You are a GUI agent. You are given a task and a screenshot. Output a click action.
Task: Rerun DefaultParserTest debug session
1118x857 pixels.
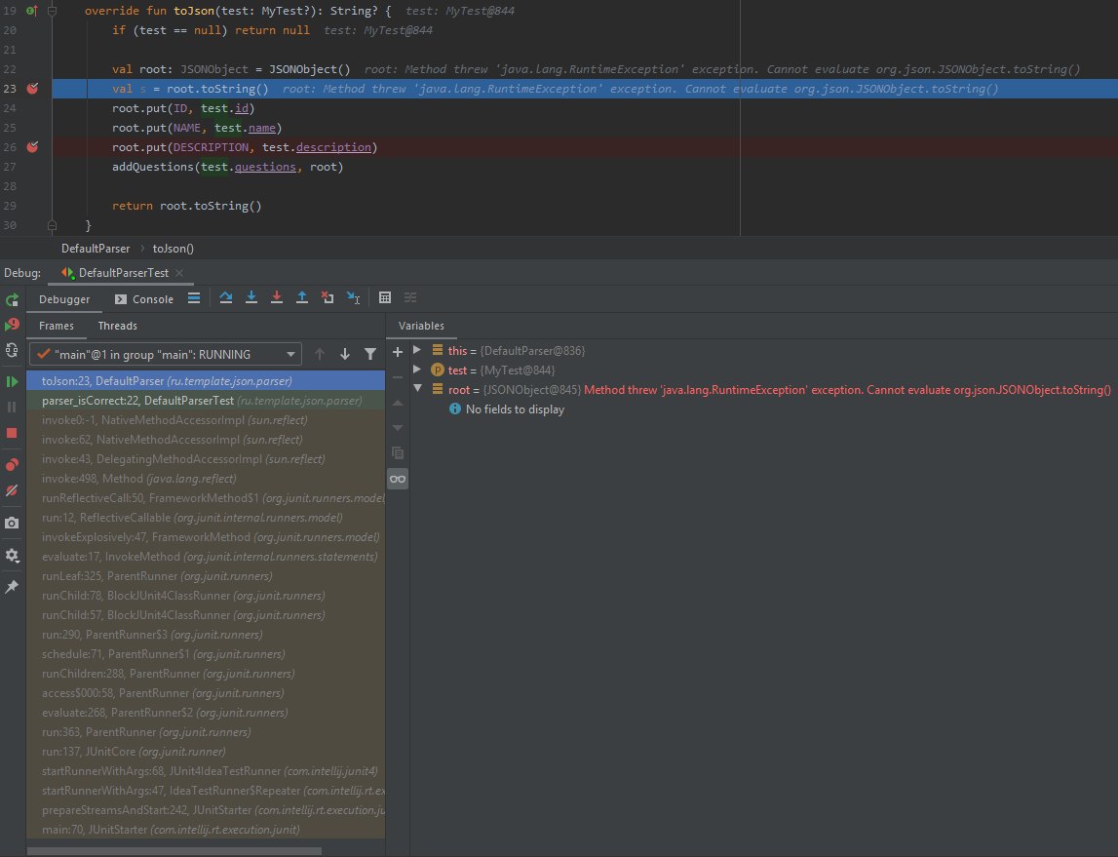point(12,300)
